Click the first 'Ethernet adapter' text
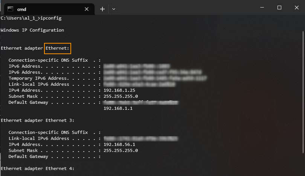 [22, 48]
